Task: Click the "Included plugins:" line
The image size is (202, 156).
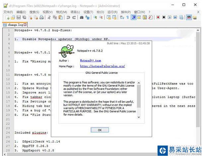Action: point(31,133)
